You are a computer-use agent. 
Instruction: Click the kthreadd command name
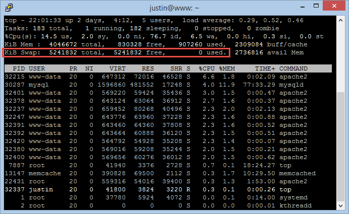(x=295, y=206)
